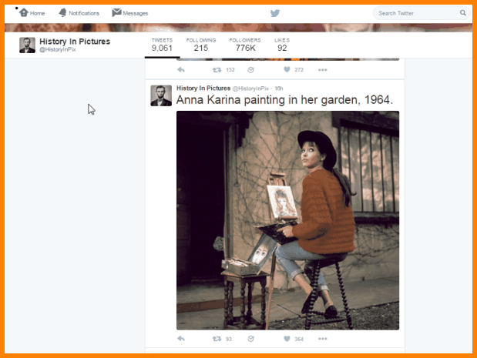Viewport: 477px width, 358px height.
Task: Click the Twitter bird logo
Action: [x=275, y=13]
